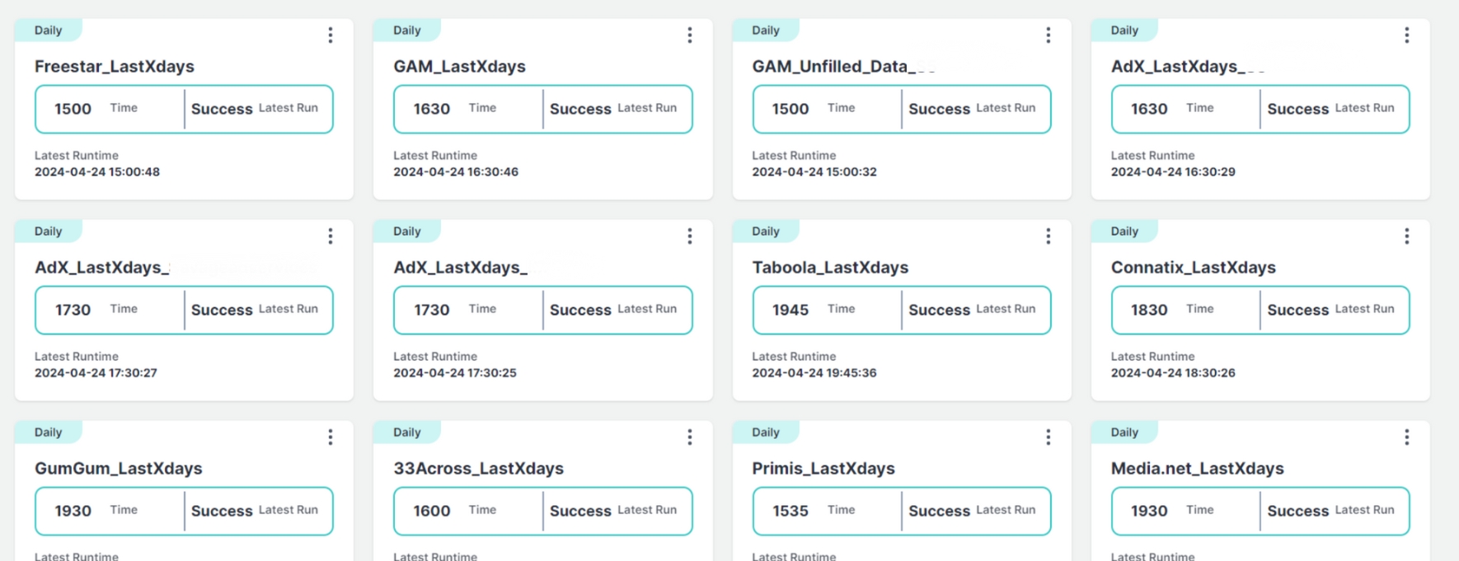The image size is (1459, 561).
Task: Click the 1830 time value on Connatix card
Action: [1149, 310]
